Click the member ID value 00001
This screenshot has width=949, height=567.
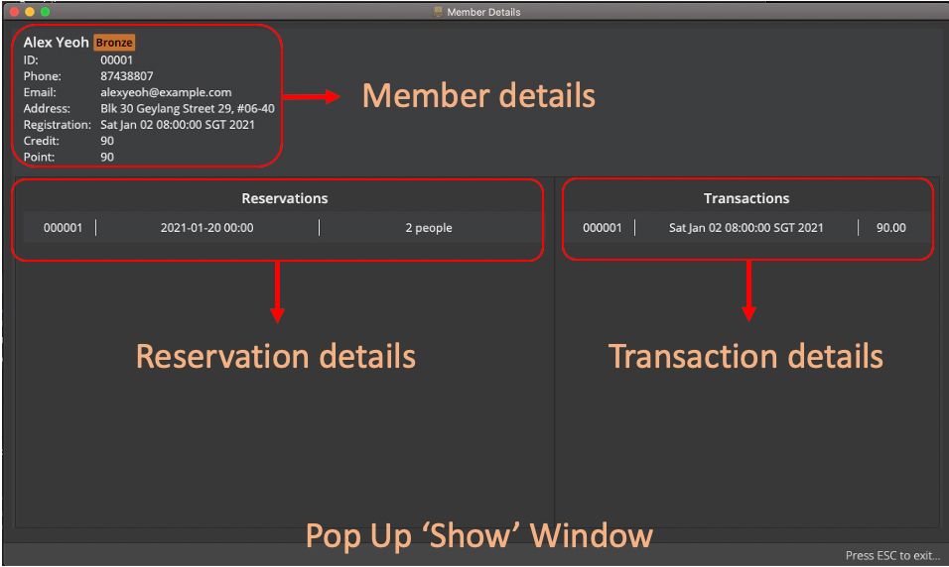coord(116,59)
